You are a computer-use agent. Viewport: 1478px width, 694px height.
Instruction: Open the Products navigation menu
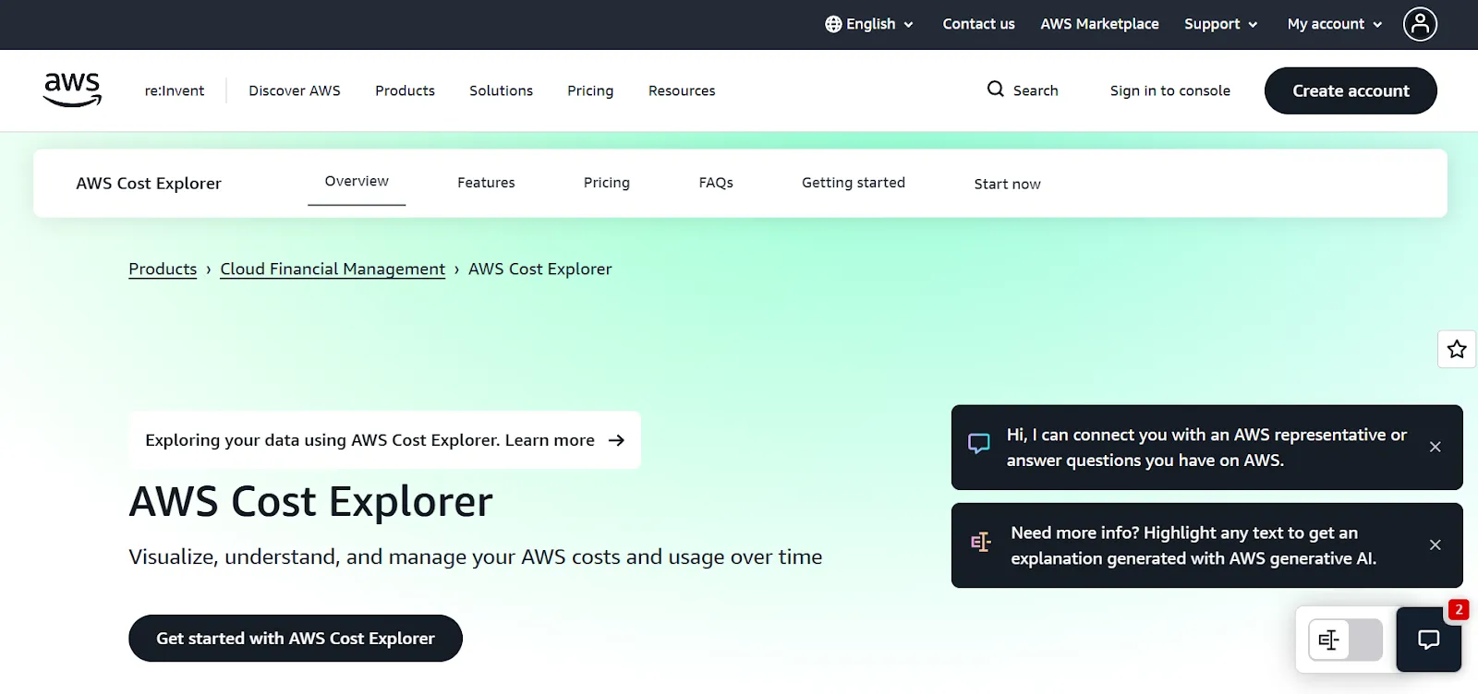pyautogui.click(x=405, y=90)
